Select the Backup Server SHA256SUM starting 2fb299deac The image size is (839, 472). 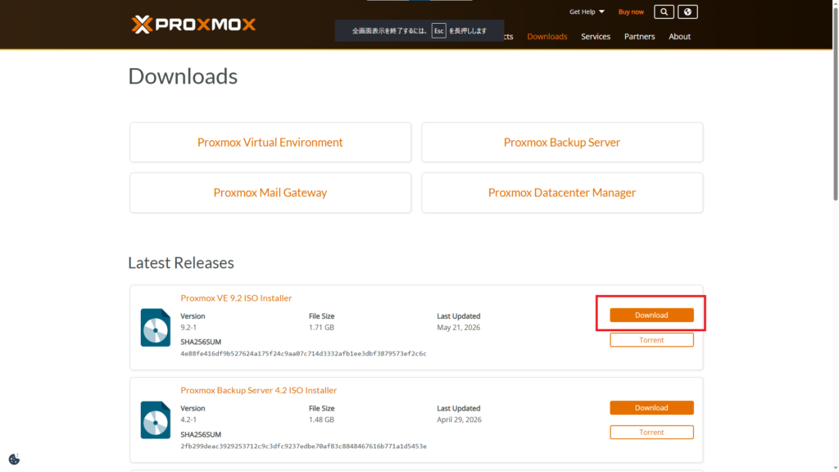[x=303, y=447]
